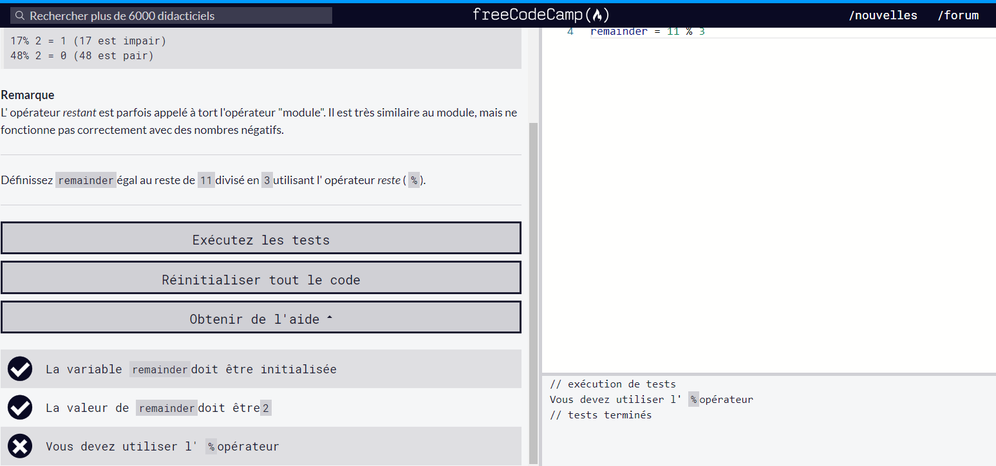Click code line 'remainder = 11 % 3' in editor
The height and width of the screenshot is (466, 996).
(647, 32)
